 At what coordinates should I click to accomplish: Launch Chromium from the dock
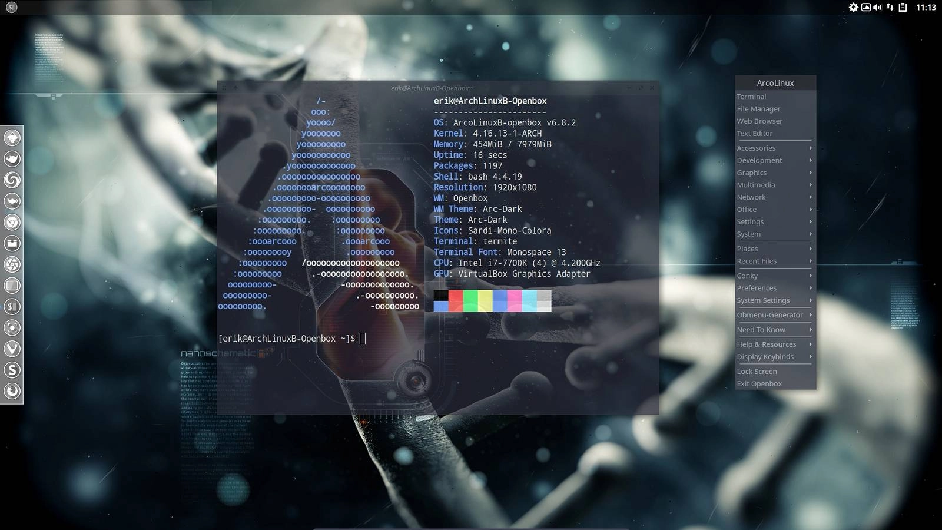coord(12,223)
